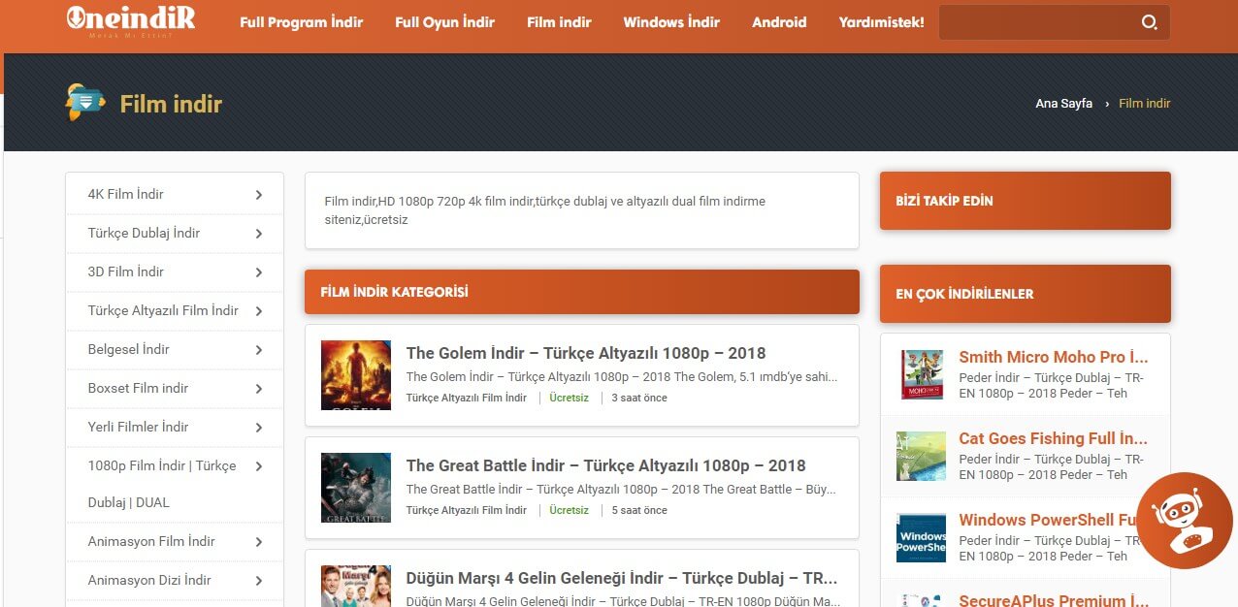Viewport: 1238px width, 607px height.
Task: Open 4K Film İndir category
Action: tap(125, 194)
